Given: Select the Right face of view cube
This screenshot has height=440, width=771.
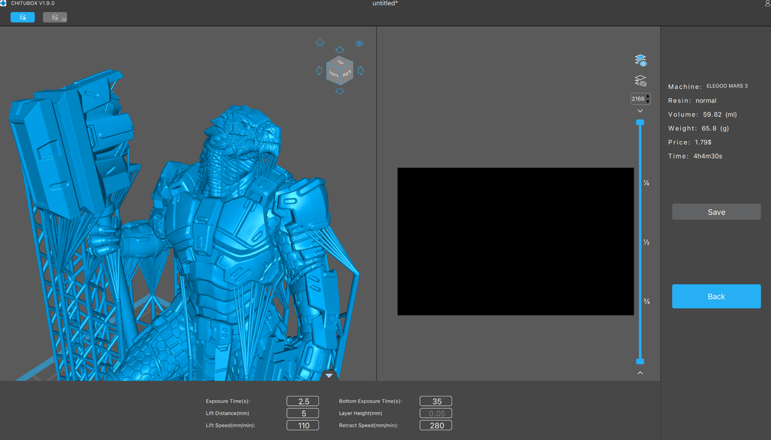Looking at the screenshot, I should [346, 74].
